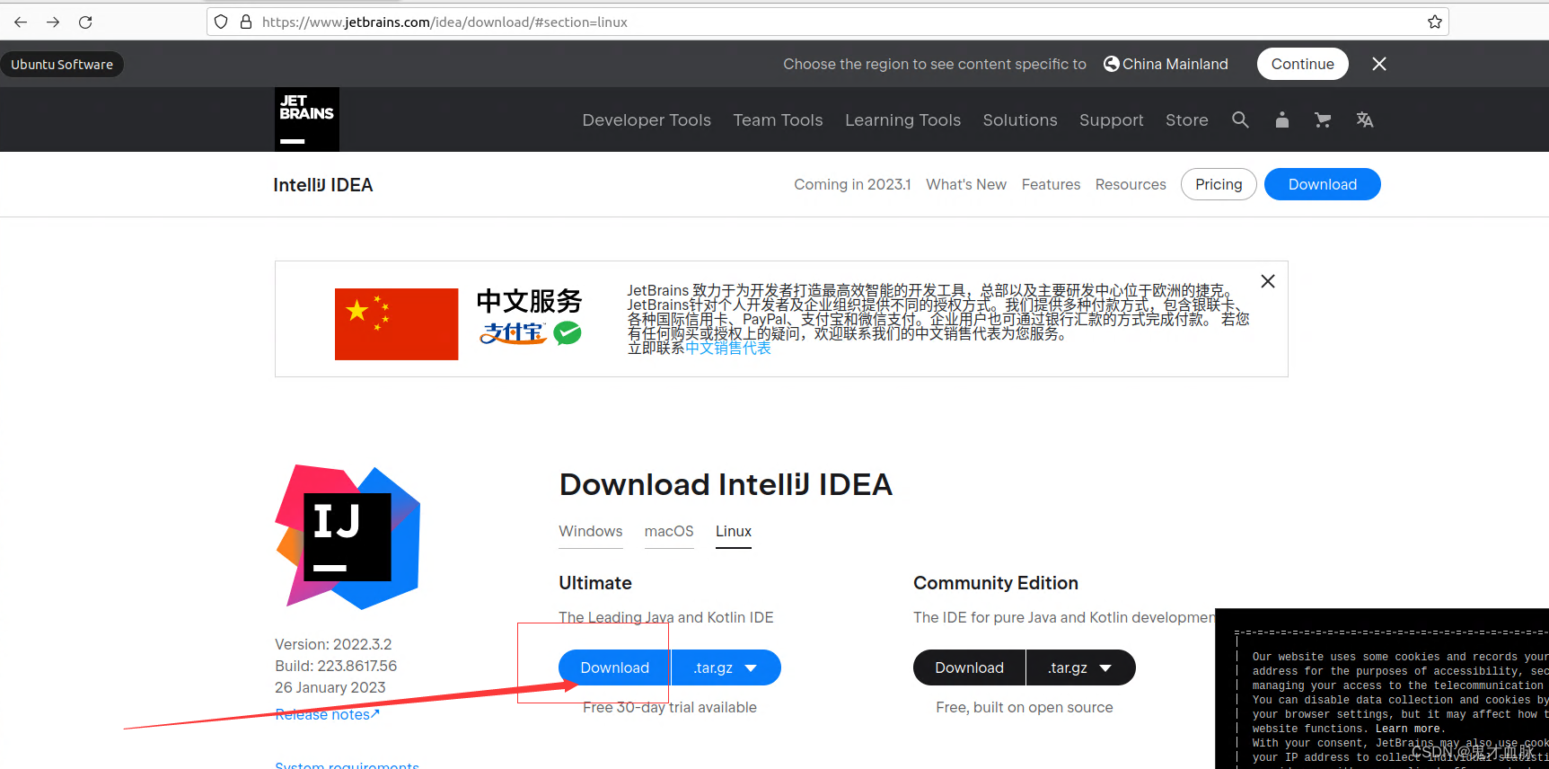
Task: Close the Chinese service banner
Action: (1268, 281)
